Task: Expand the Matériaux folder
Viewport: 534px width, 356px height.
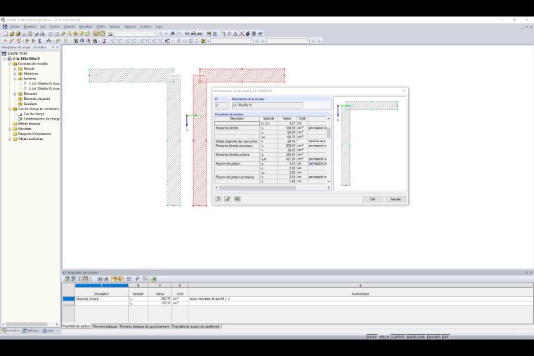Action: (15, 74)
